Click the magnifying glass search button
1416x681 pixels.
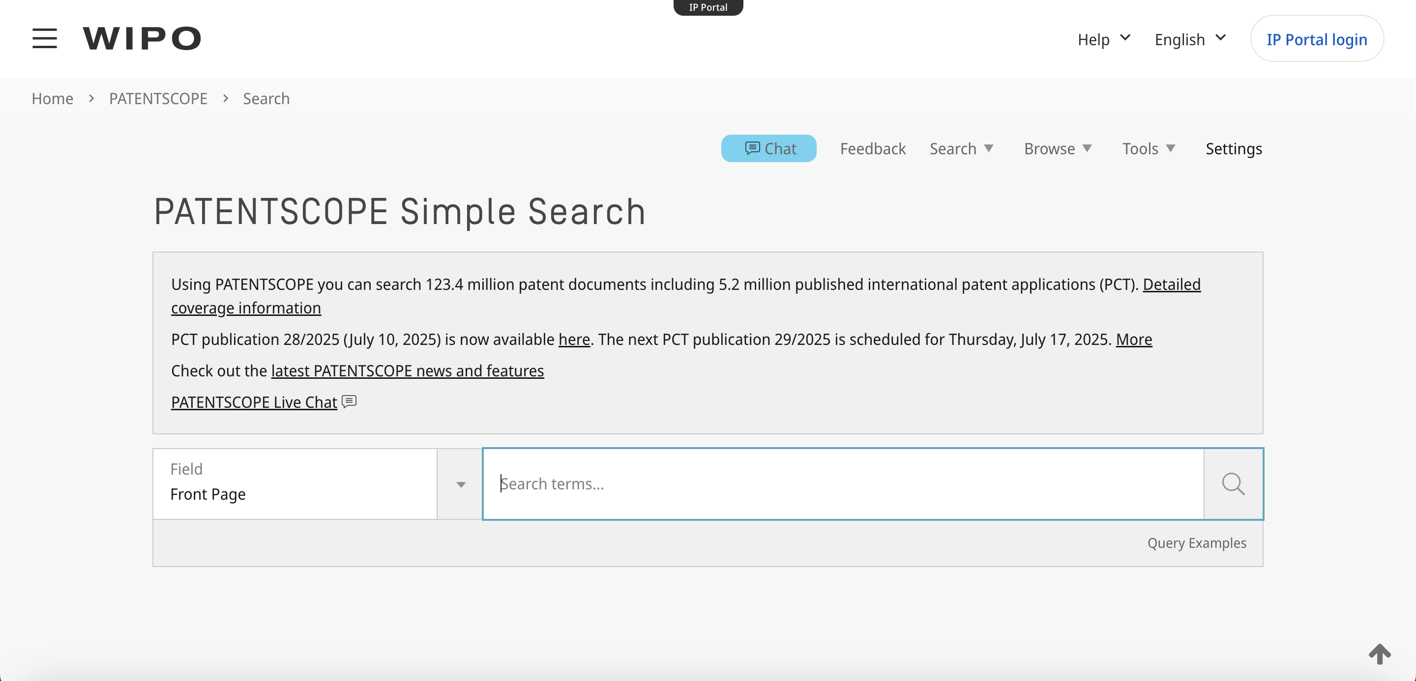coord(1233,484)
